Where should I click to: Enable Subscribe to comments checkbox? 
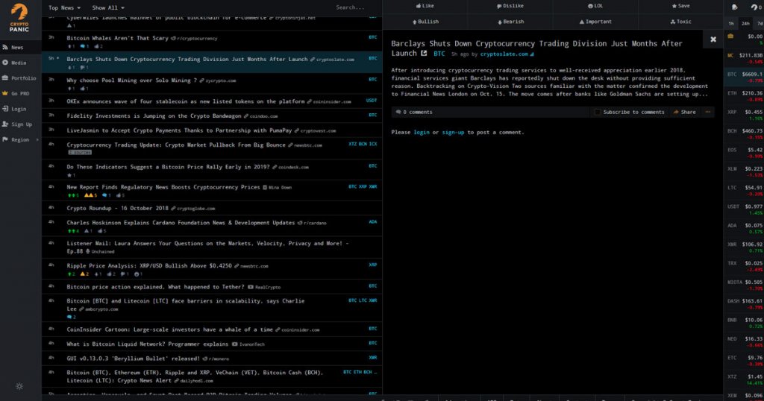597,112
